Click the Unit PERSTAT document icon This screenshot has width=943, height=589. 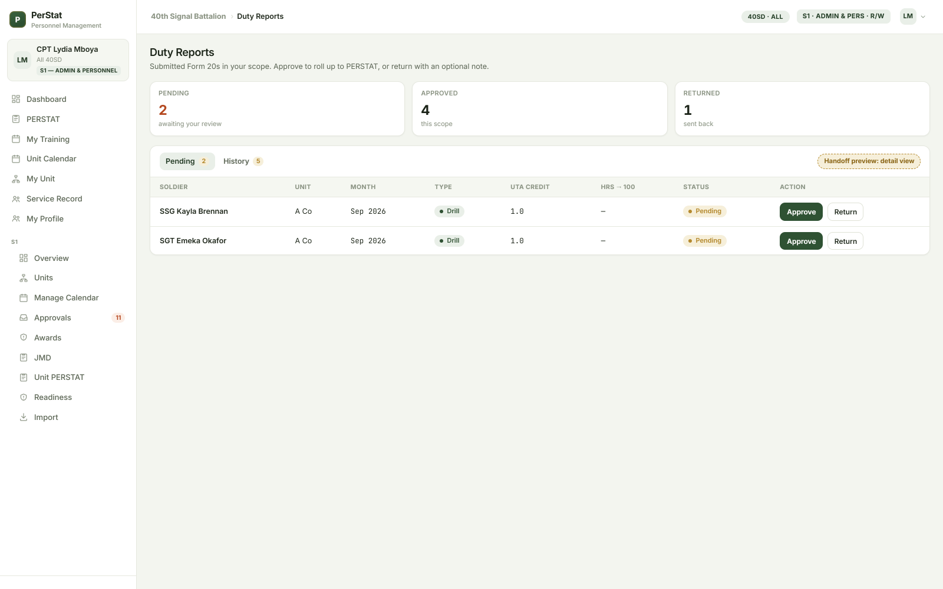click(24, 377)
